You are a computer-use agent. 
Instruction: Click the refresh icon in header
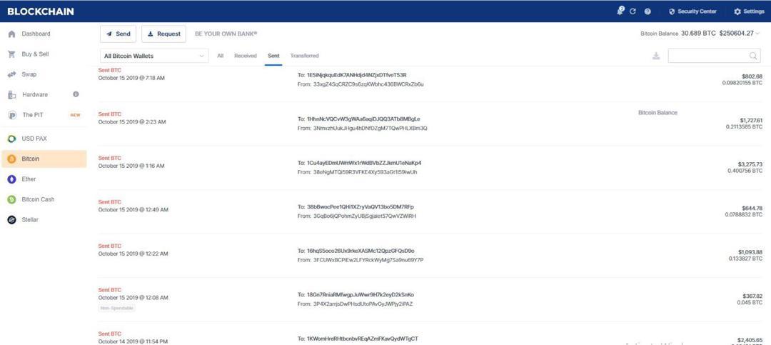coord(633,11)
